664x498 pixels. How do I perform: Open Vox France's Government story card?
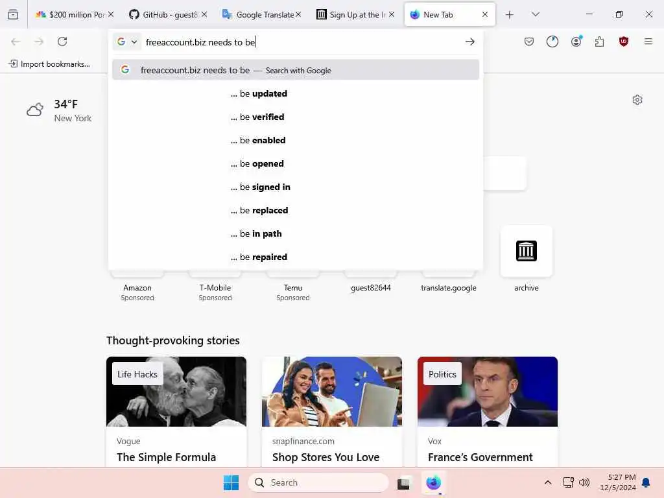(x=488, y=412)
